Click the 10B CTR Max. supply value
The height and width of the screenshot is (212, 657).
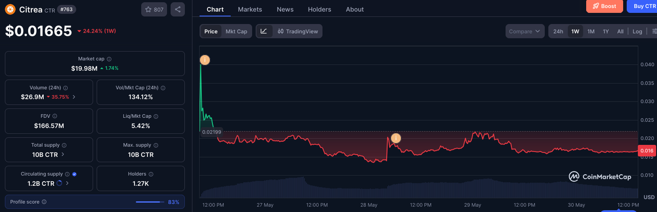(141, 154)
